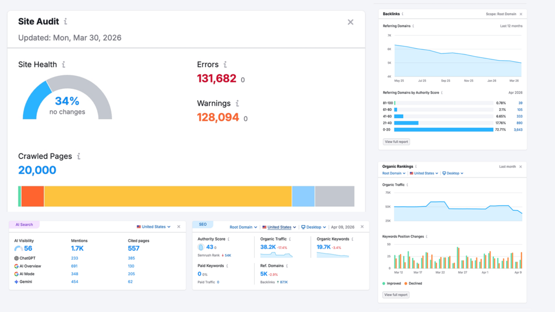Open the Root Domain dropdown in SEO panel
Viewport: 555px width, 312px height.
pos(243,227)
